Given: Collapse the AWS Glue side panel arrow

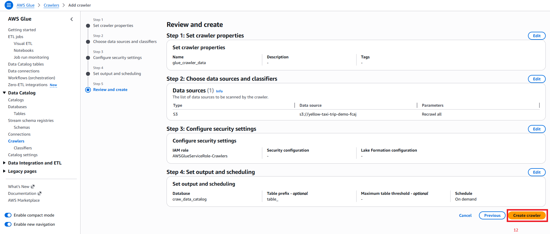Looking at the screenshot, I should [x=72, y=19].
